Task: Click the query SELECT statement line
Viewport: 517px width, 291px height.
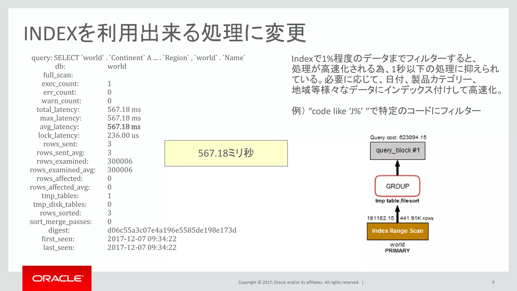Action: pyautogui.click(x=138, y=58)
